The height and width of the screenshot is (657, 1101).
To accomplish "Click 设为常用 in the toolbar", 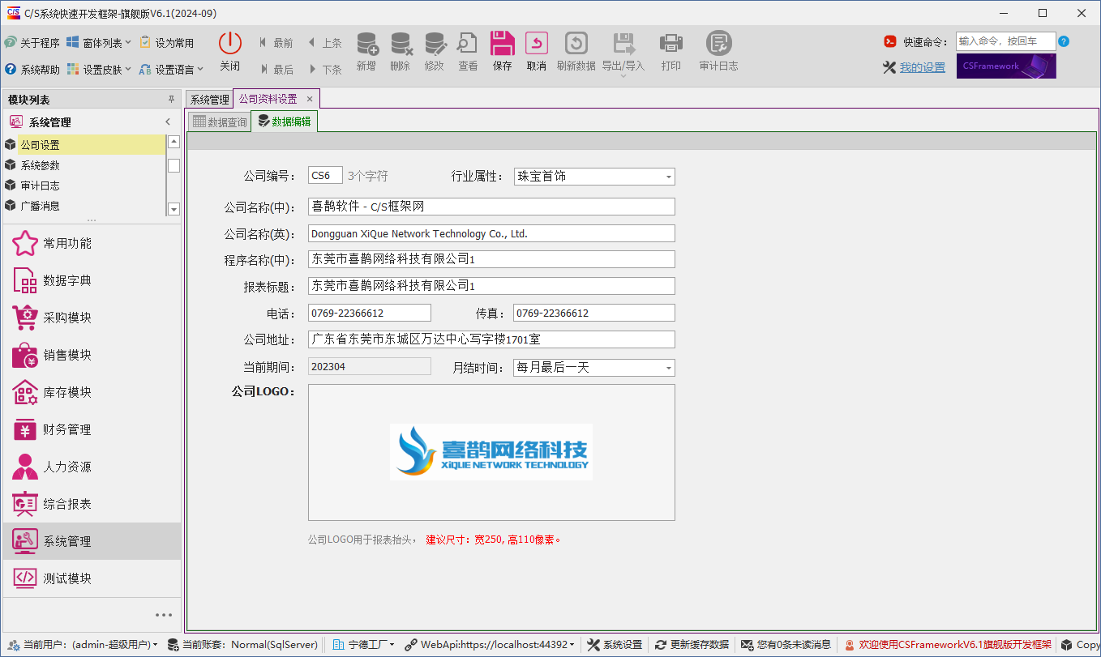I will point(167,43).
